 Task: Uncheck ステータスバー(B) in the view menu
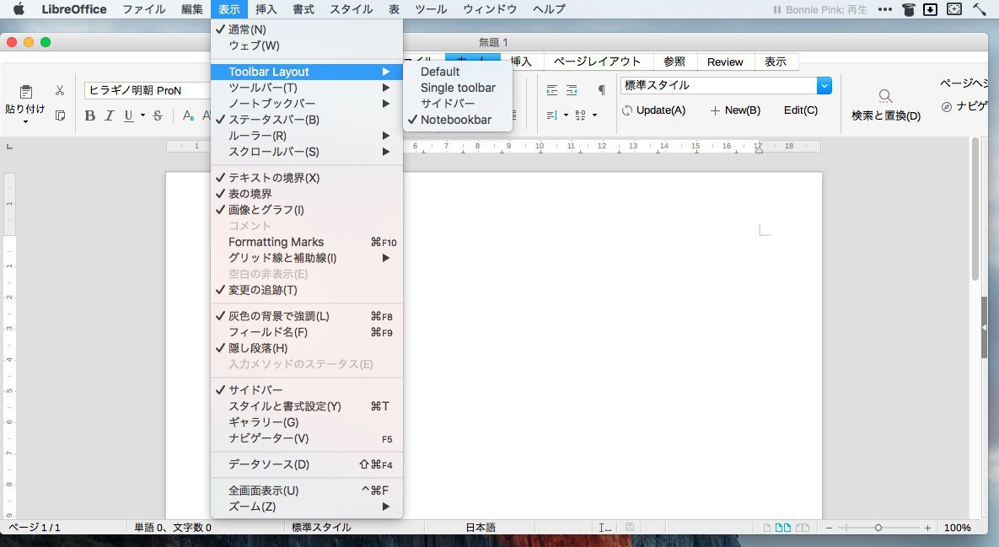[x=274, y=120]
